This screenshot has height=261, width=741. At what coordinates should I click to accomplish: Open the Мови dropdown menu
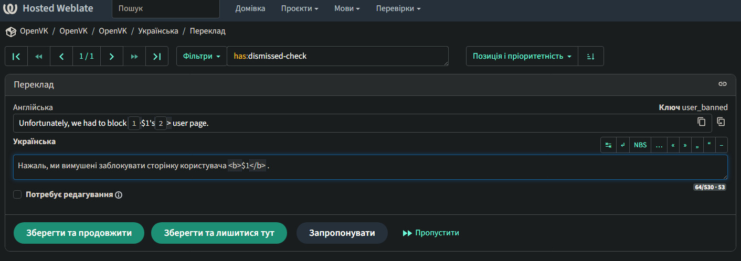pyautogui.click(x=347, y=9)
